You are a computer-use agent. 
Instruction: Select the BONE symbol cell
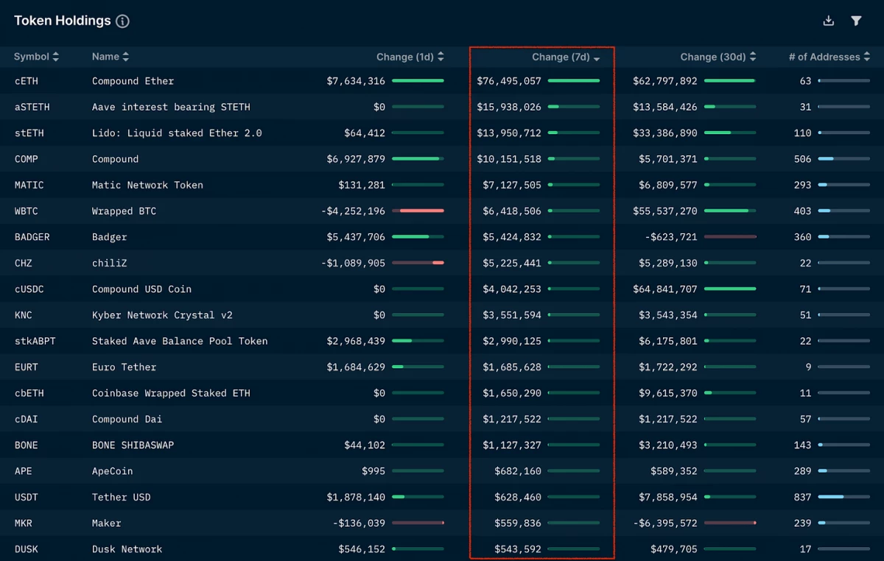pos(27,445)
